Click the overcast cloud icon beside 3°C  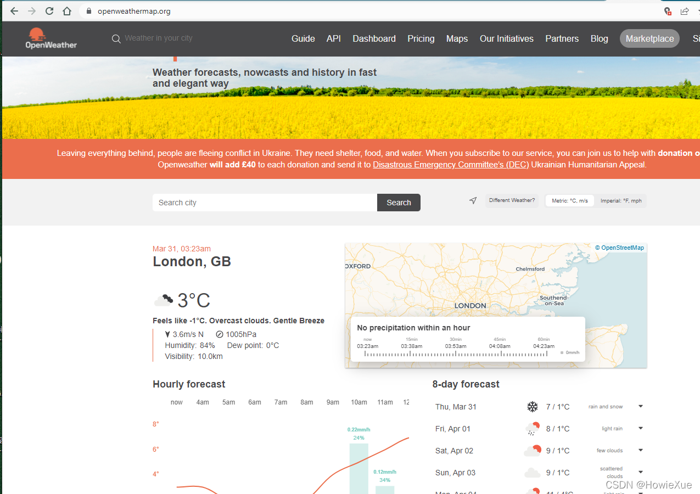pos(164,300)
